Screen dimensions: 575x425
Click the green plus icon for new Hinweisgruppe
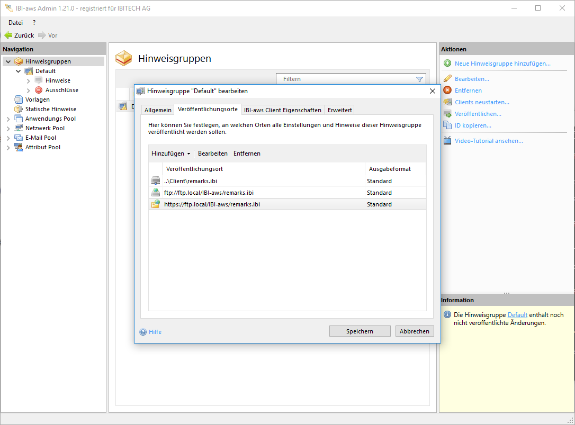(447, 64)
